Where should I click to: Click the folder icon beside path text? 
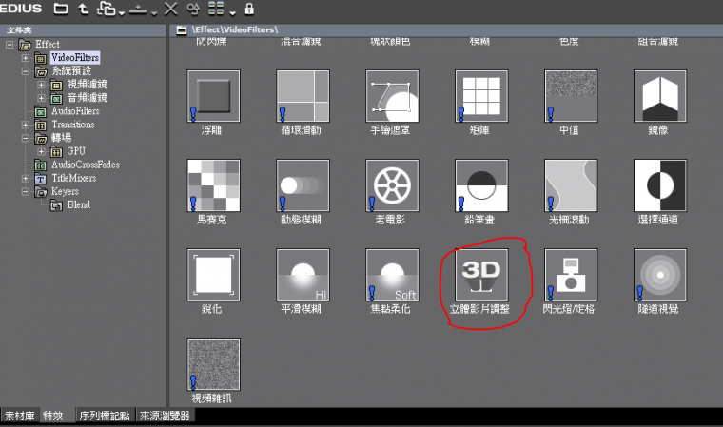click(x=182, y=30)
